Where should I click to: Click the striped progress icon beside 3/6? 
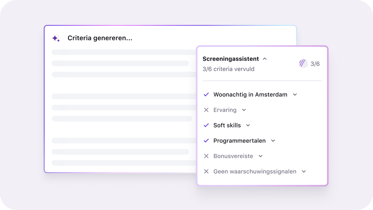(x=303, y=63)
